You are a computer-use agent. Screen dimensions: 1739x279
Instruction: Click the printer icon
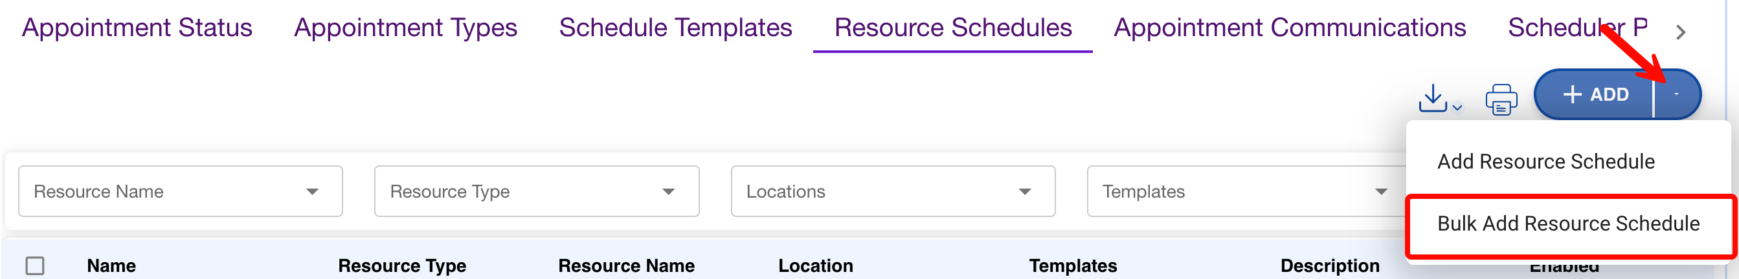point(1501,99)
